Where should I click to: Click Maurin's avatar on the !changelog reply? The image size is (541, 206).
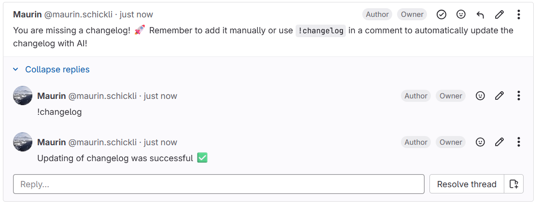[23, 96]
